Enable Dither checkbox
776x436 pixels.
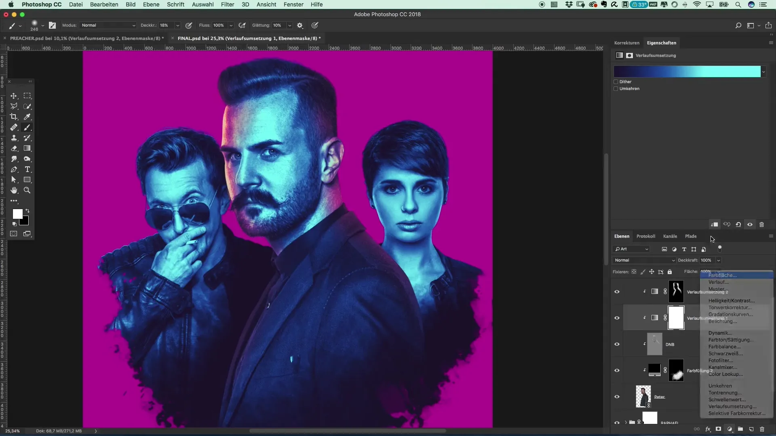(616, 82)
